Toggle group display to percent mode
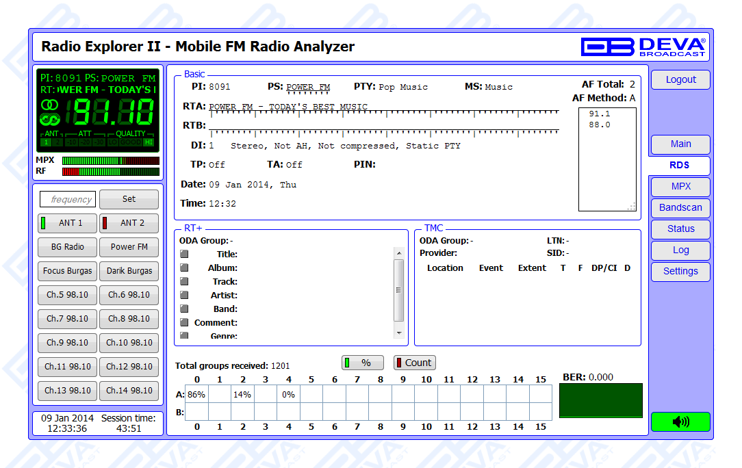Screen dimensions: 742x468 pos(363,363)
